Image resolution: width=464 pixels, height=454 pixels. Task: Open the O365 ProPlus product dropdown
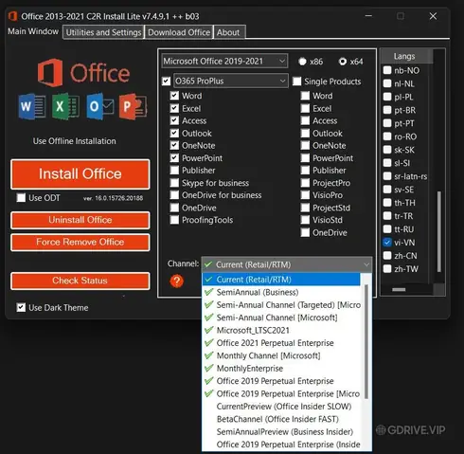coord(230,81)
